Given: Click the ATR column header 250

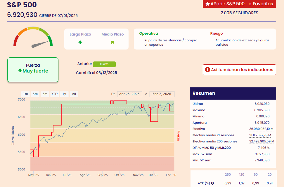Looking at the screenshot, I should point(228,174).
